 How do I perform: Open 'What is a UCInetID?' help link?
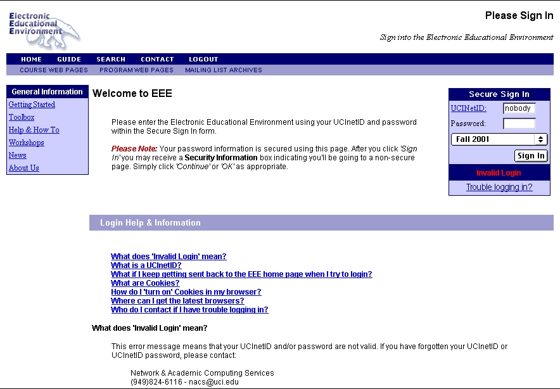[146, 265]
